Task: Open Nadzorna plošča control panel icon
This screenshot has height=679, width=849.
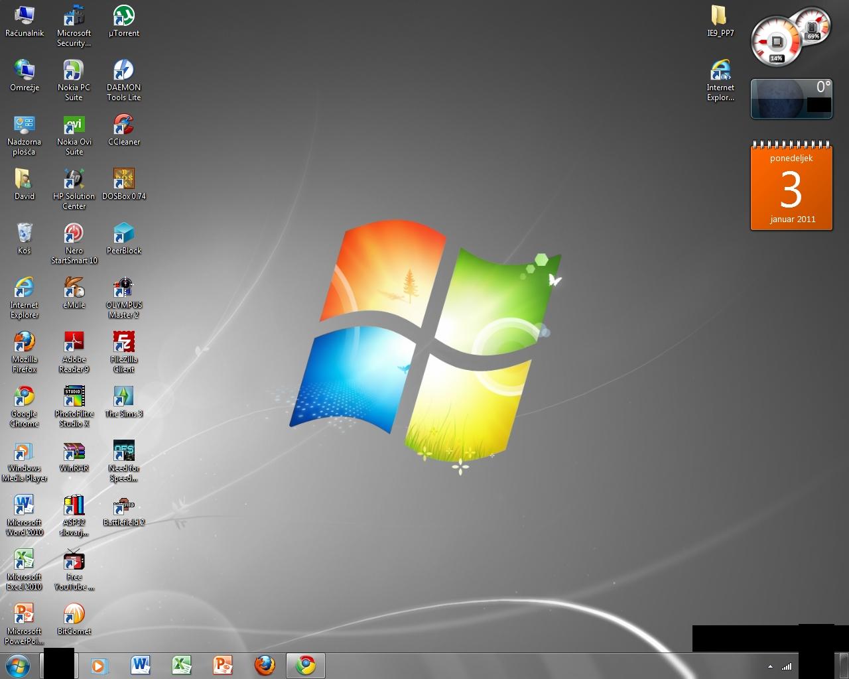Action: click(x=25, y=135)
